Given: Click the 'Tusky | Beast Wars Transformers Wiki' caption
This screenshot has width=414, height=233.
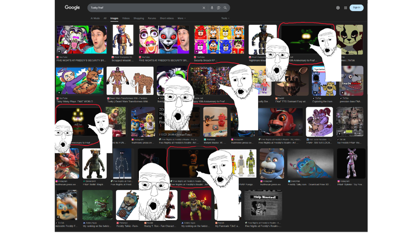Looking at the screenshot, I should (128, 101).
